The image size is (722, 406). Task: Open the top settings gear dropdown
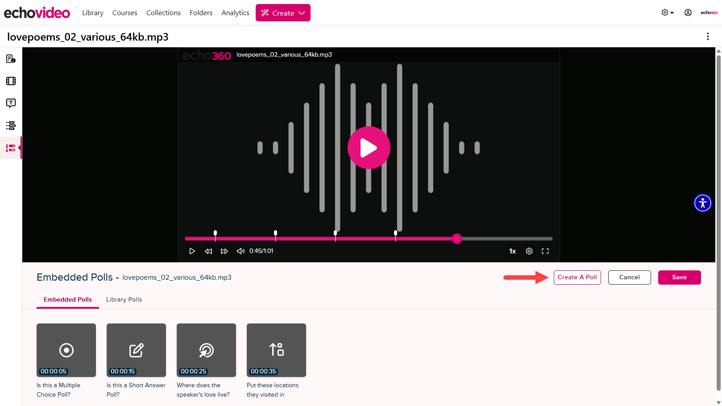point(667,12)
